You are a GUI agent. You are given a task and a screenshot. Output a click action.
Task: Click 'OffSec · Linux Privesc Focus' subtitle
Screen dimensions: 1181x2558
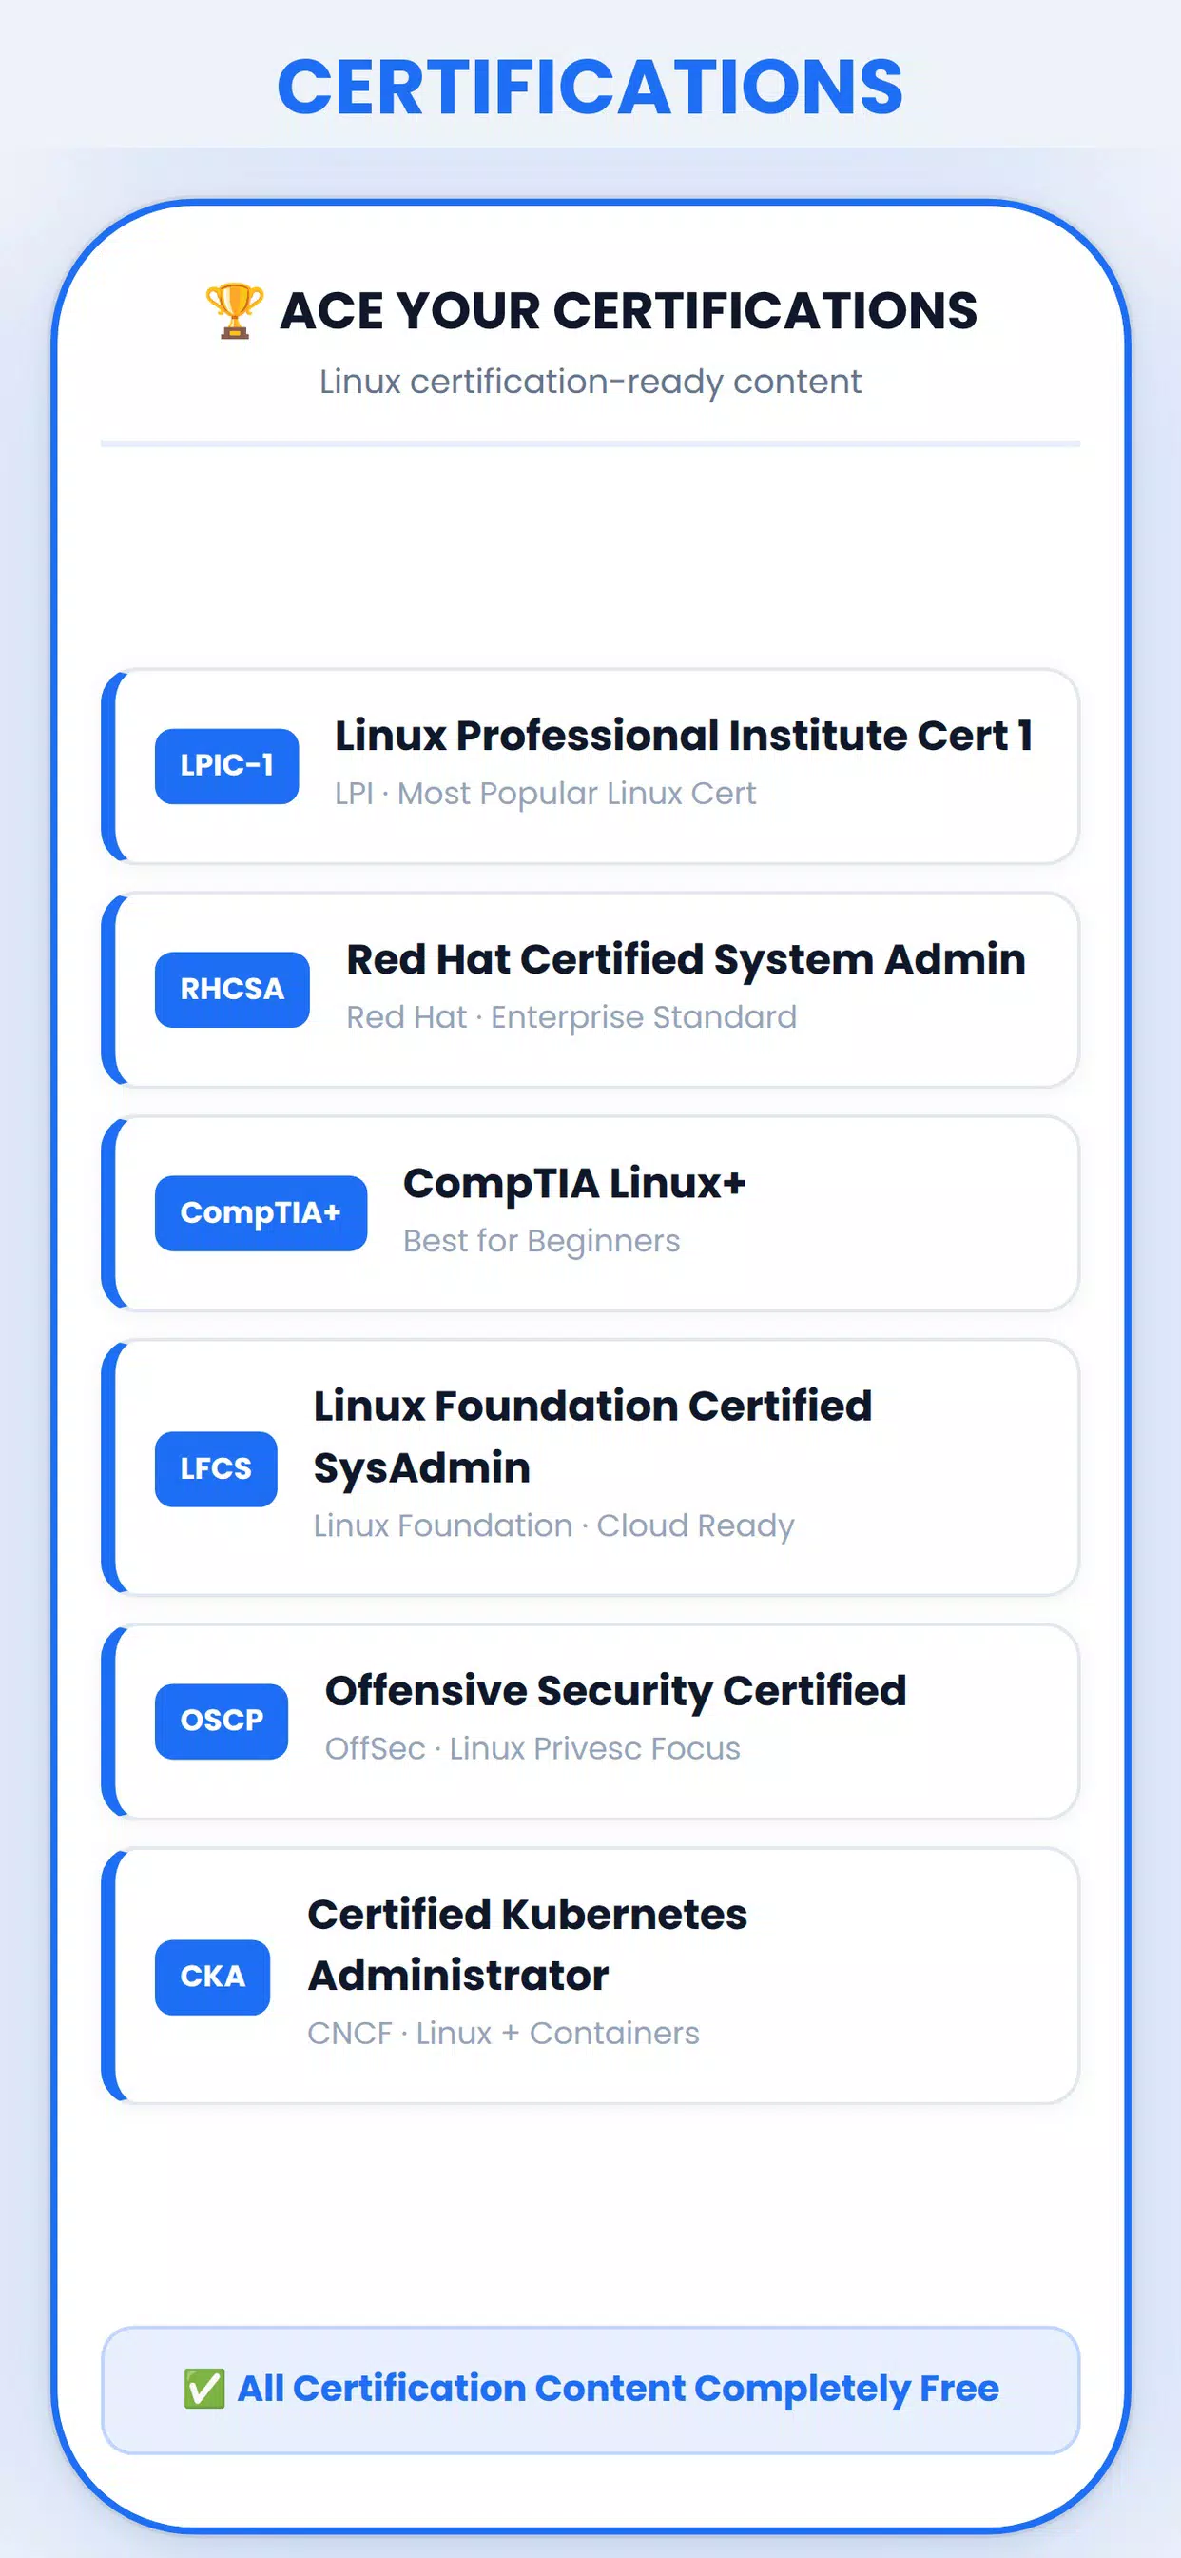[532, 1748]
